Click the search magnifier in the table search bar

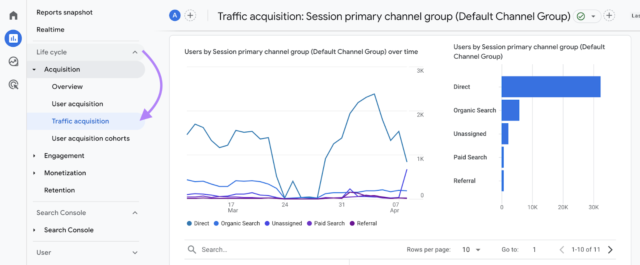coord(192,249)
